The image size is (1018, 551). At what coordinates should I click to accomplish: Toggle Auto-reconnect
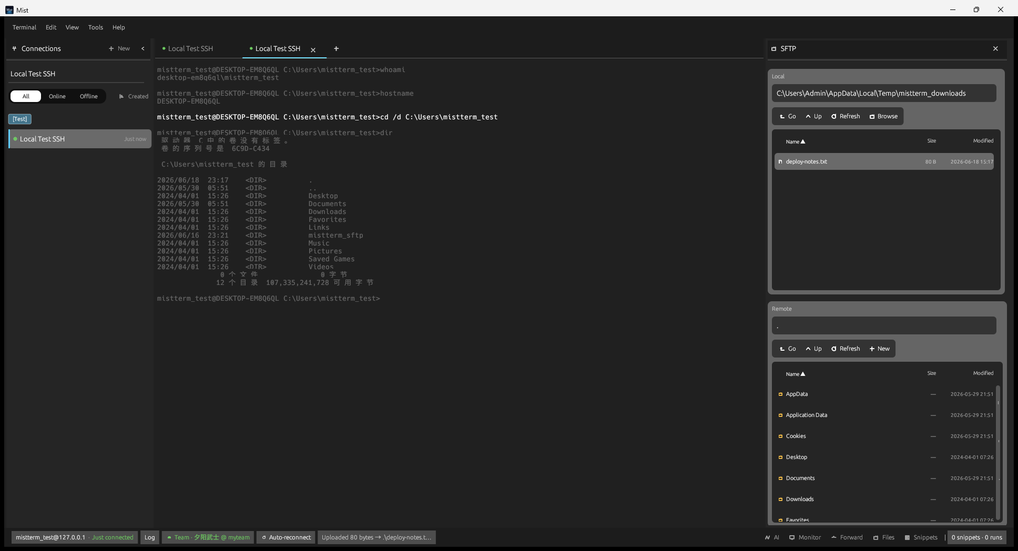(x=286, y=537)
